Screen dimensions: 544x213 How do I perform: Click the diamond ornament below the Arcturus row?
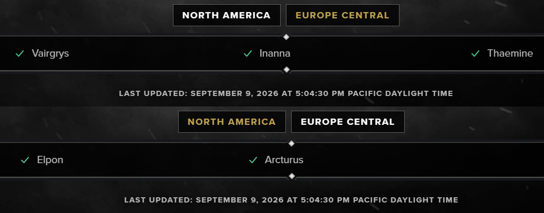(x=291, y=176)
